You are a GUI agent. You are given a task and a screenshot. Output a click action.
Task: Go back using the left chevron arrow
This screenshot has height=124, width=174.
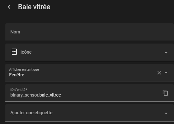9,7
